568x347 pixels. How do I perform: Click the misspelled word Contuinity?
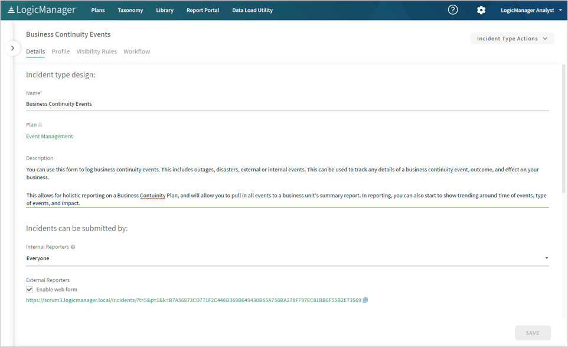[x=152, y=196]
